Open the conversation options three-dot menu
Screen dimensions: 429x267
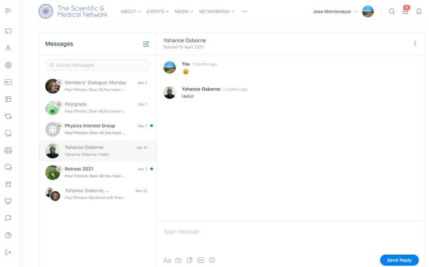point(415,43)
